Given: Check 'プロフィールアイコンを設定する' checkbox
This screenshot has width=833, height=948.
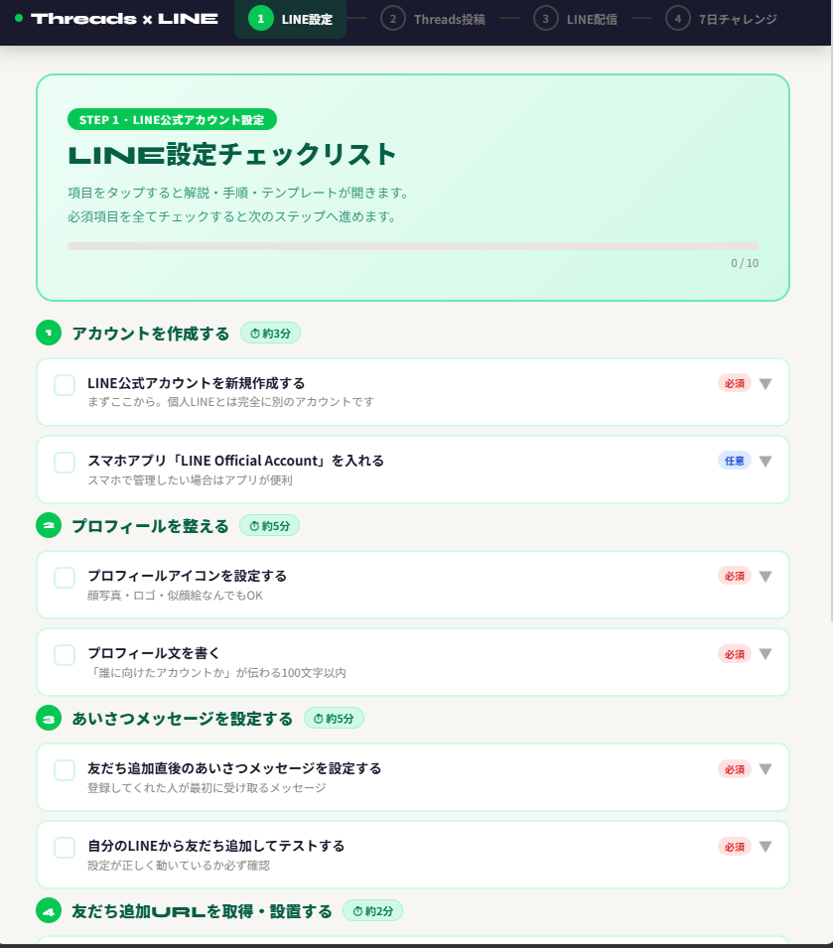Looking at the screenshot, I should click(x=65, y=578).
